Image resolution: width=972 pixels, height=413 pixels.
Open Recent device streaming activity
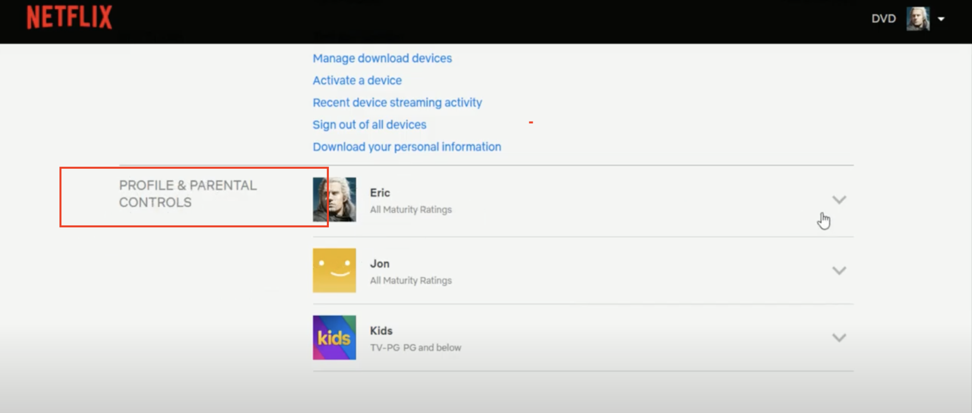[x=397, y=102]
